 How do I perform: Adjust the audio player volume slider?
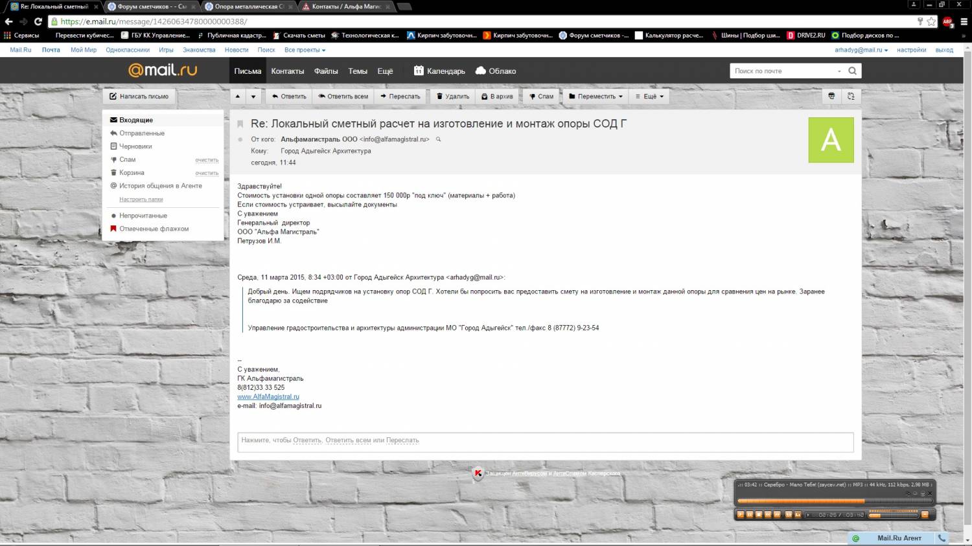tap(893, 515)
